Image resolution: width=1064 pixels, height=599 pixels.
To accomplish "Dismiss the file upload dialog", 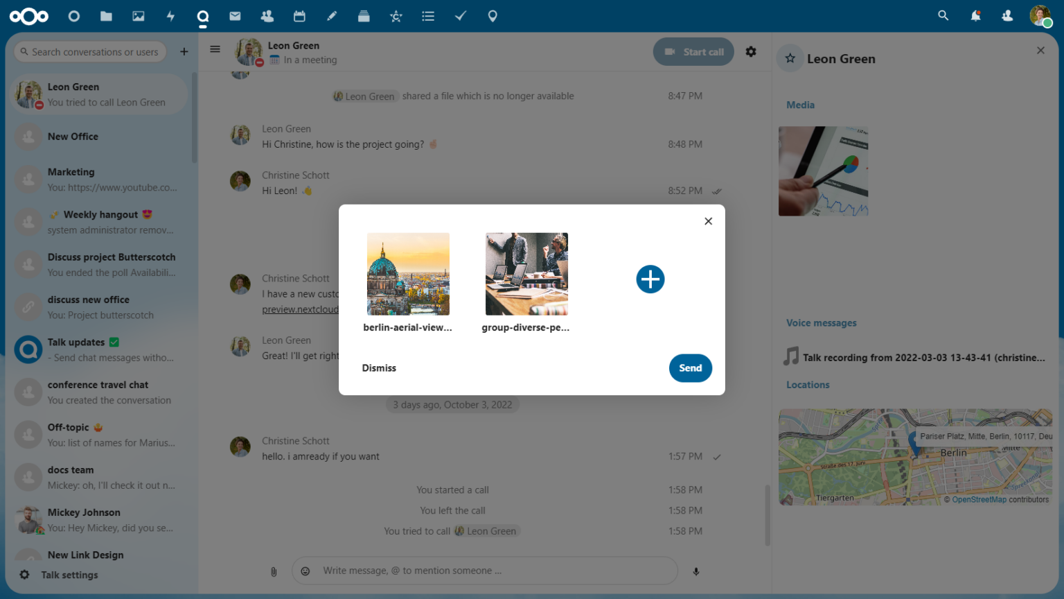I will [379, 368].
